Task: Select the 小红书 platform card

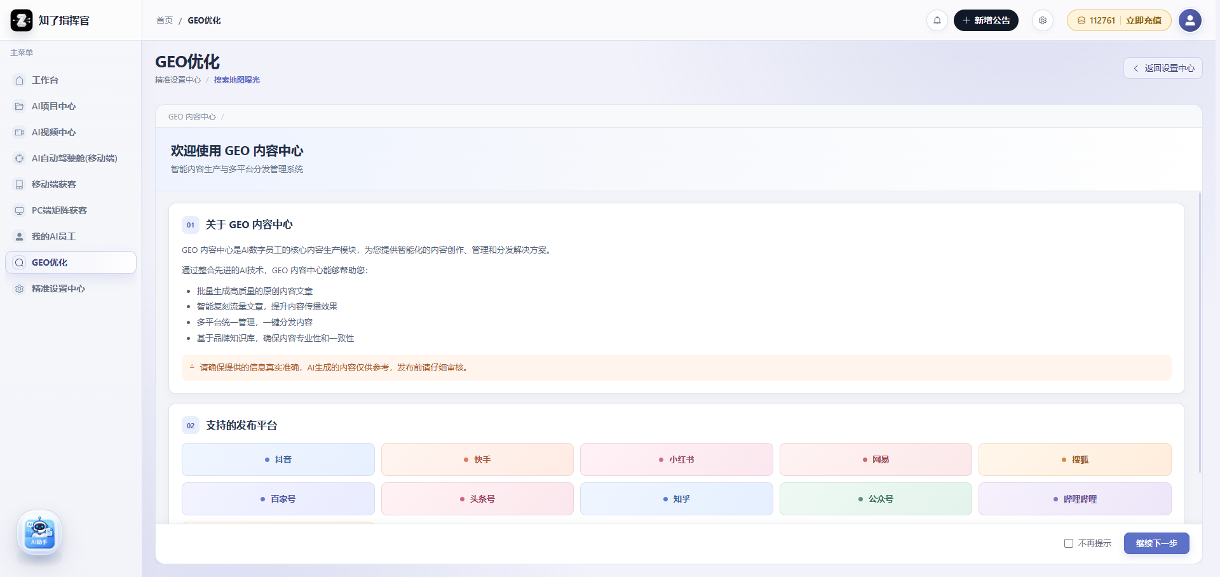Action: pos(677,459)
